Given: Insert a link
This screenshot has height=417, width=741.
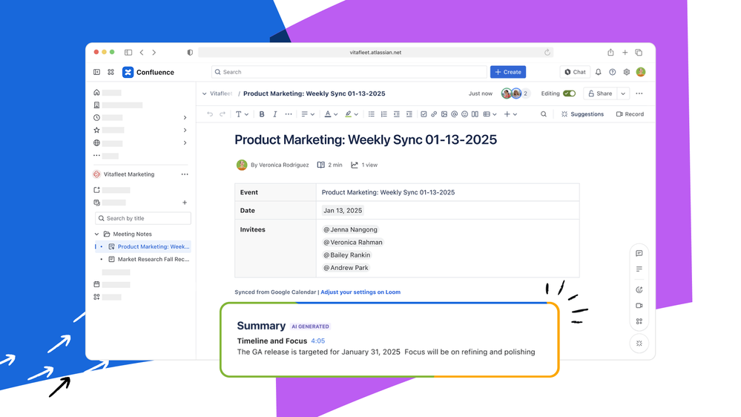Looking at the screenshot, I should [x=434, y=114].
